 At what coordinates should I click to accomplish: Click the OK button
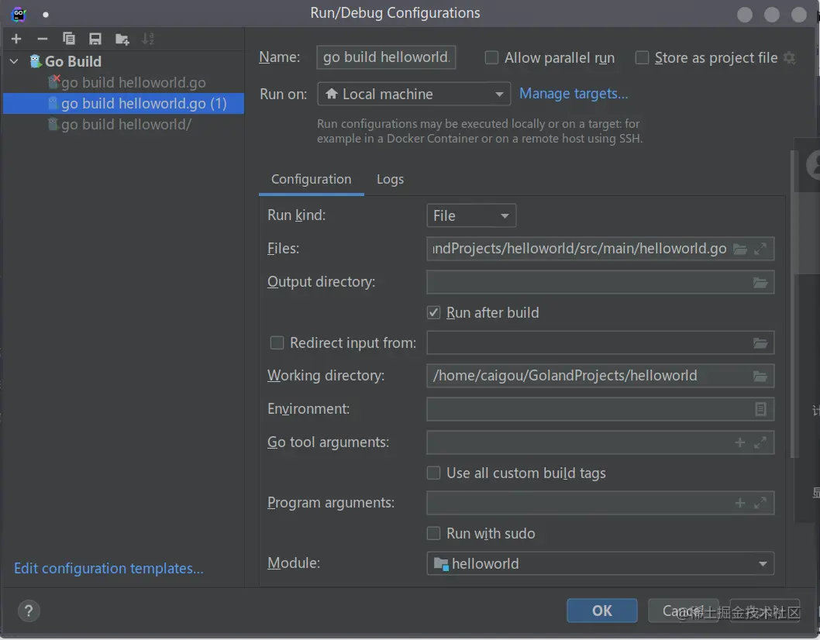tap(602, 611)
